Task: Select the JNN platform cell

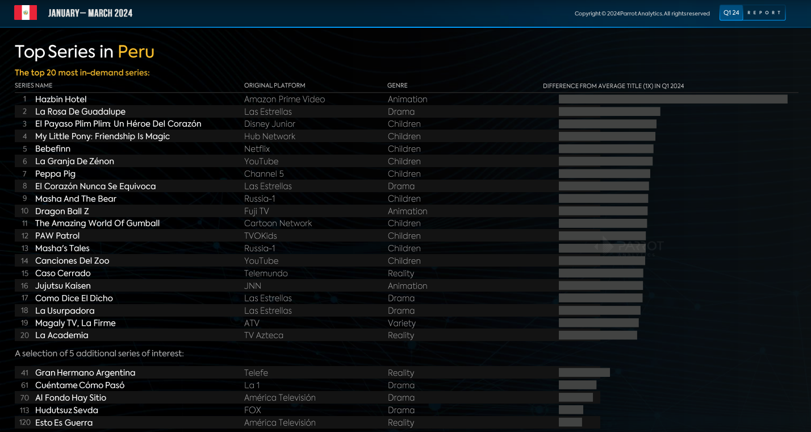Action: 253,286
